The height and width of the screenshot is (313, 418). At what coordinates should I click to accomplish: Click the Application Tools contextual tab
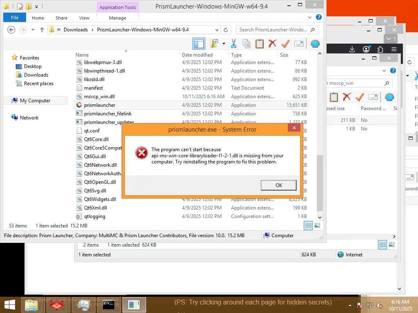118,7
